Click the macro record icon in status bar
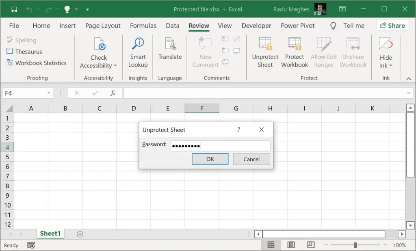The height and width of the screenshot is (251, 416). tap(30, 245)
